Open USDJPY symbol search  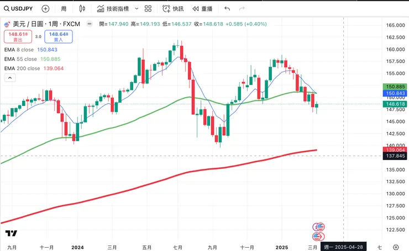[x=19, y=9]
